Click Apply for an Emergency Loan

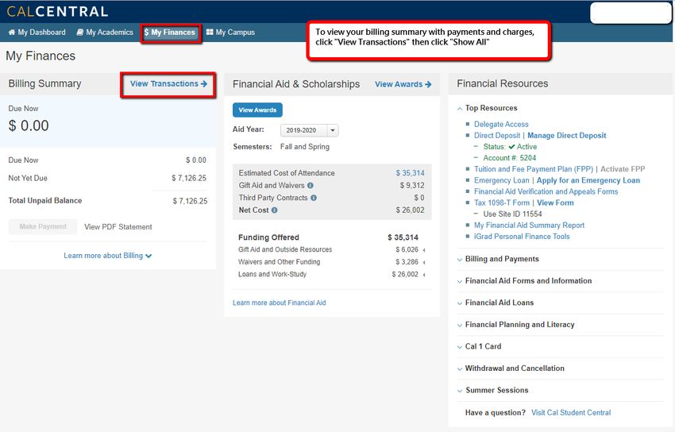[x=588, y=180]
